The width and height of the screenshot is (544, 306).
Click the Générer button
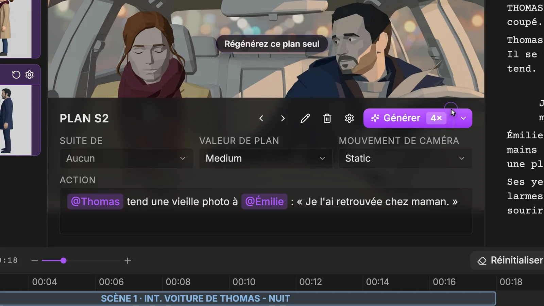(x=408, y=118)
